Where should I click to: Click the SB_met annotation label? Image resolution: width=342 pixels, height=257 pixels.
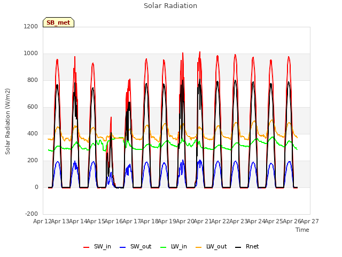point(58,22)
